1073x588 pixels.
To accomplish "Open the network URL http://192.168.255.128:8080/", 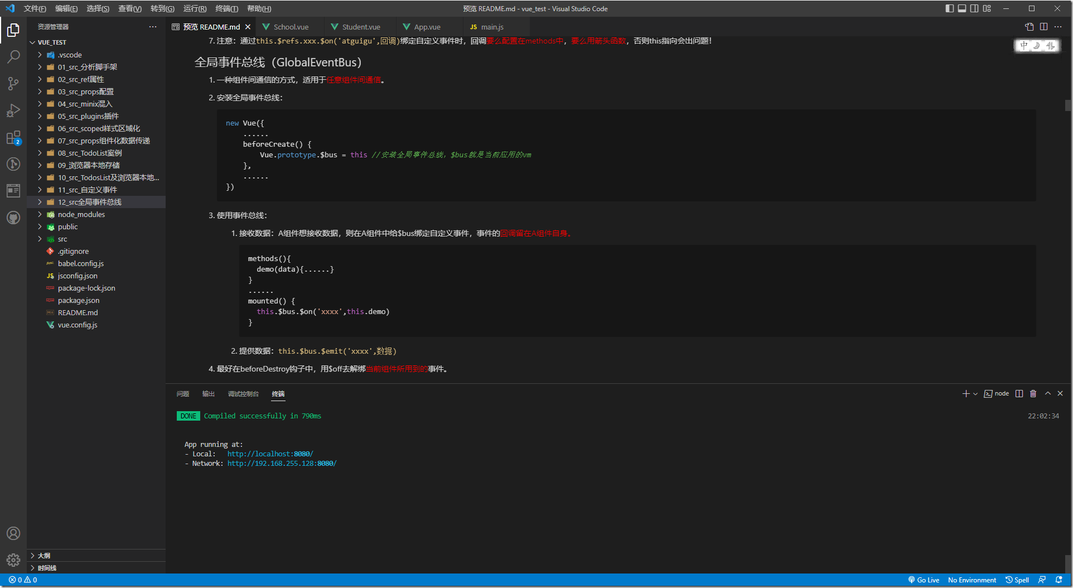I will coord(282,464).
